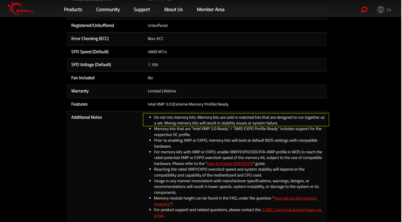Click the Fan Included label
Viewport: 402px width, 222px height.
point(83,78)
